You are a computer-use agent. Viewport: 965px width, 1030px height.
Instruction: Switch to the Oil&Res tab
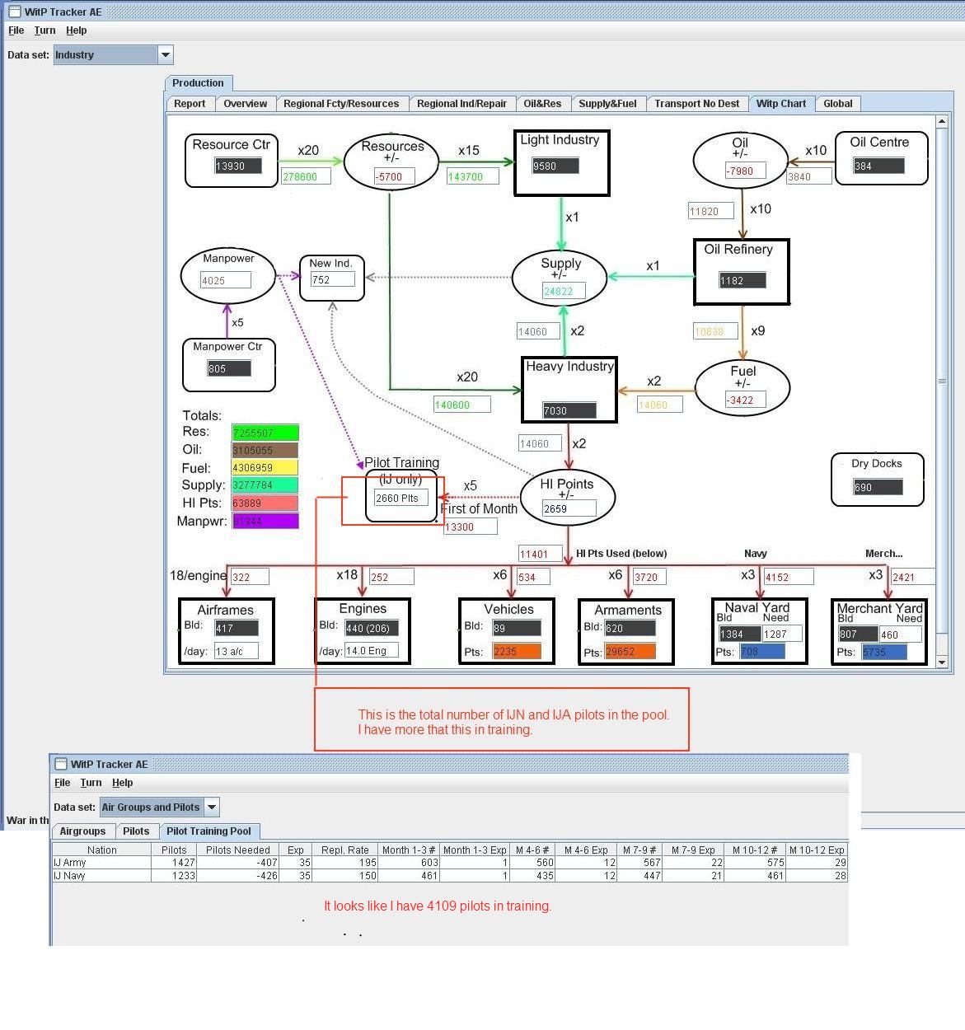pos(542,104)
